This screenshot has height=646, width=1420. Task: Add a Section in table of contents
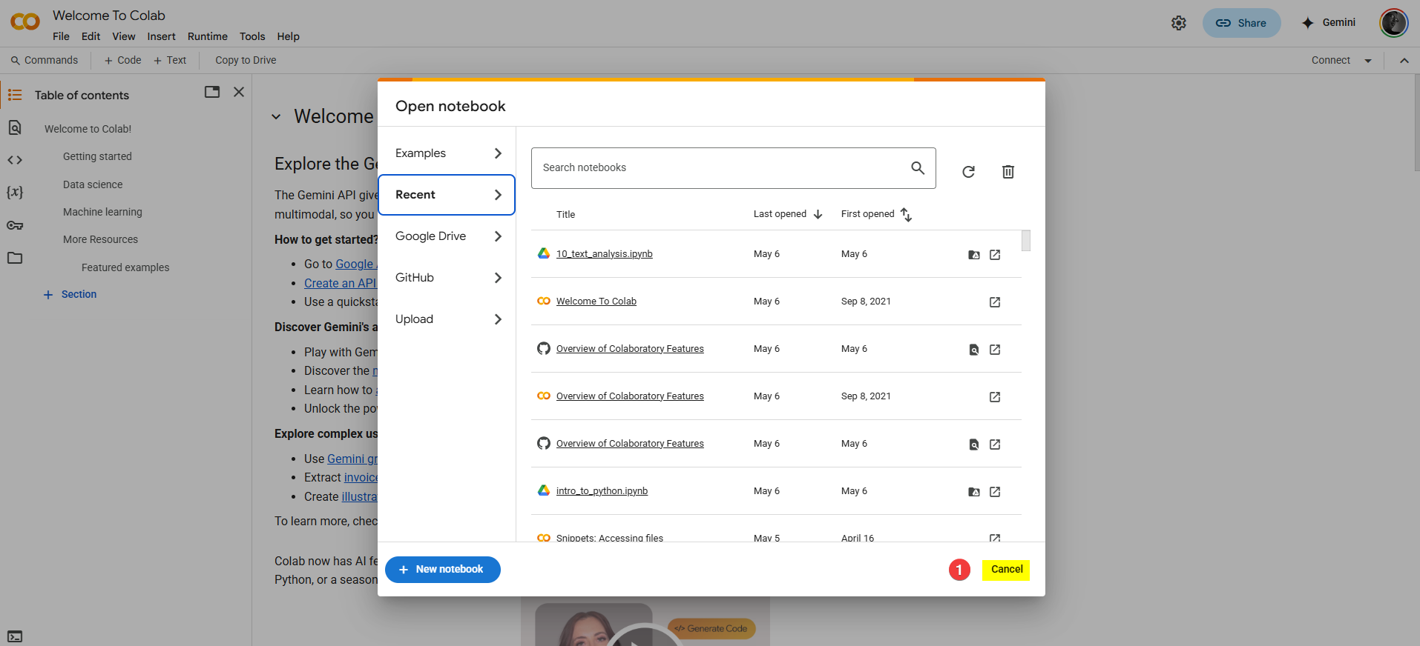70,295
